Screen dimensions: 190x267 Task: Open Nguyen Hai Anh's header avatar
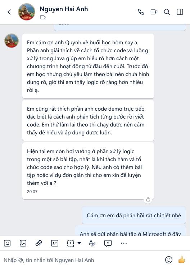click(26, 12)
